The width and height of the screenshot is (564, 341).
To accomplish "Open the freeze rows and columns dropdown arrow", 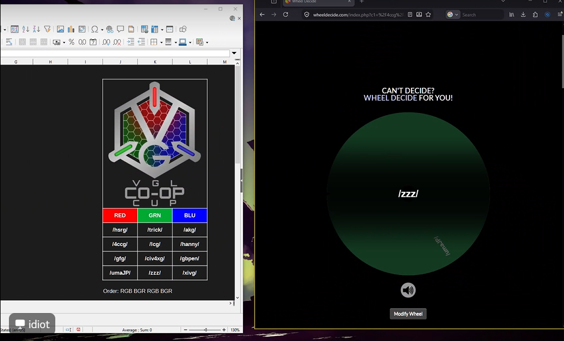I will [x=162, y=30].
